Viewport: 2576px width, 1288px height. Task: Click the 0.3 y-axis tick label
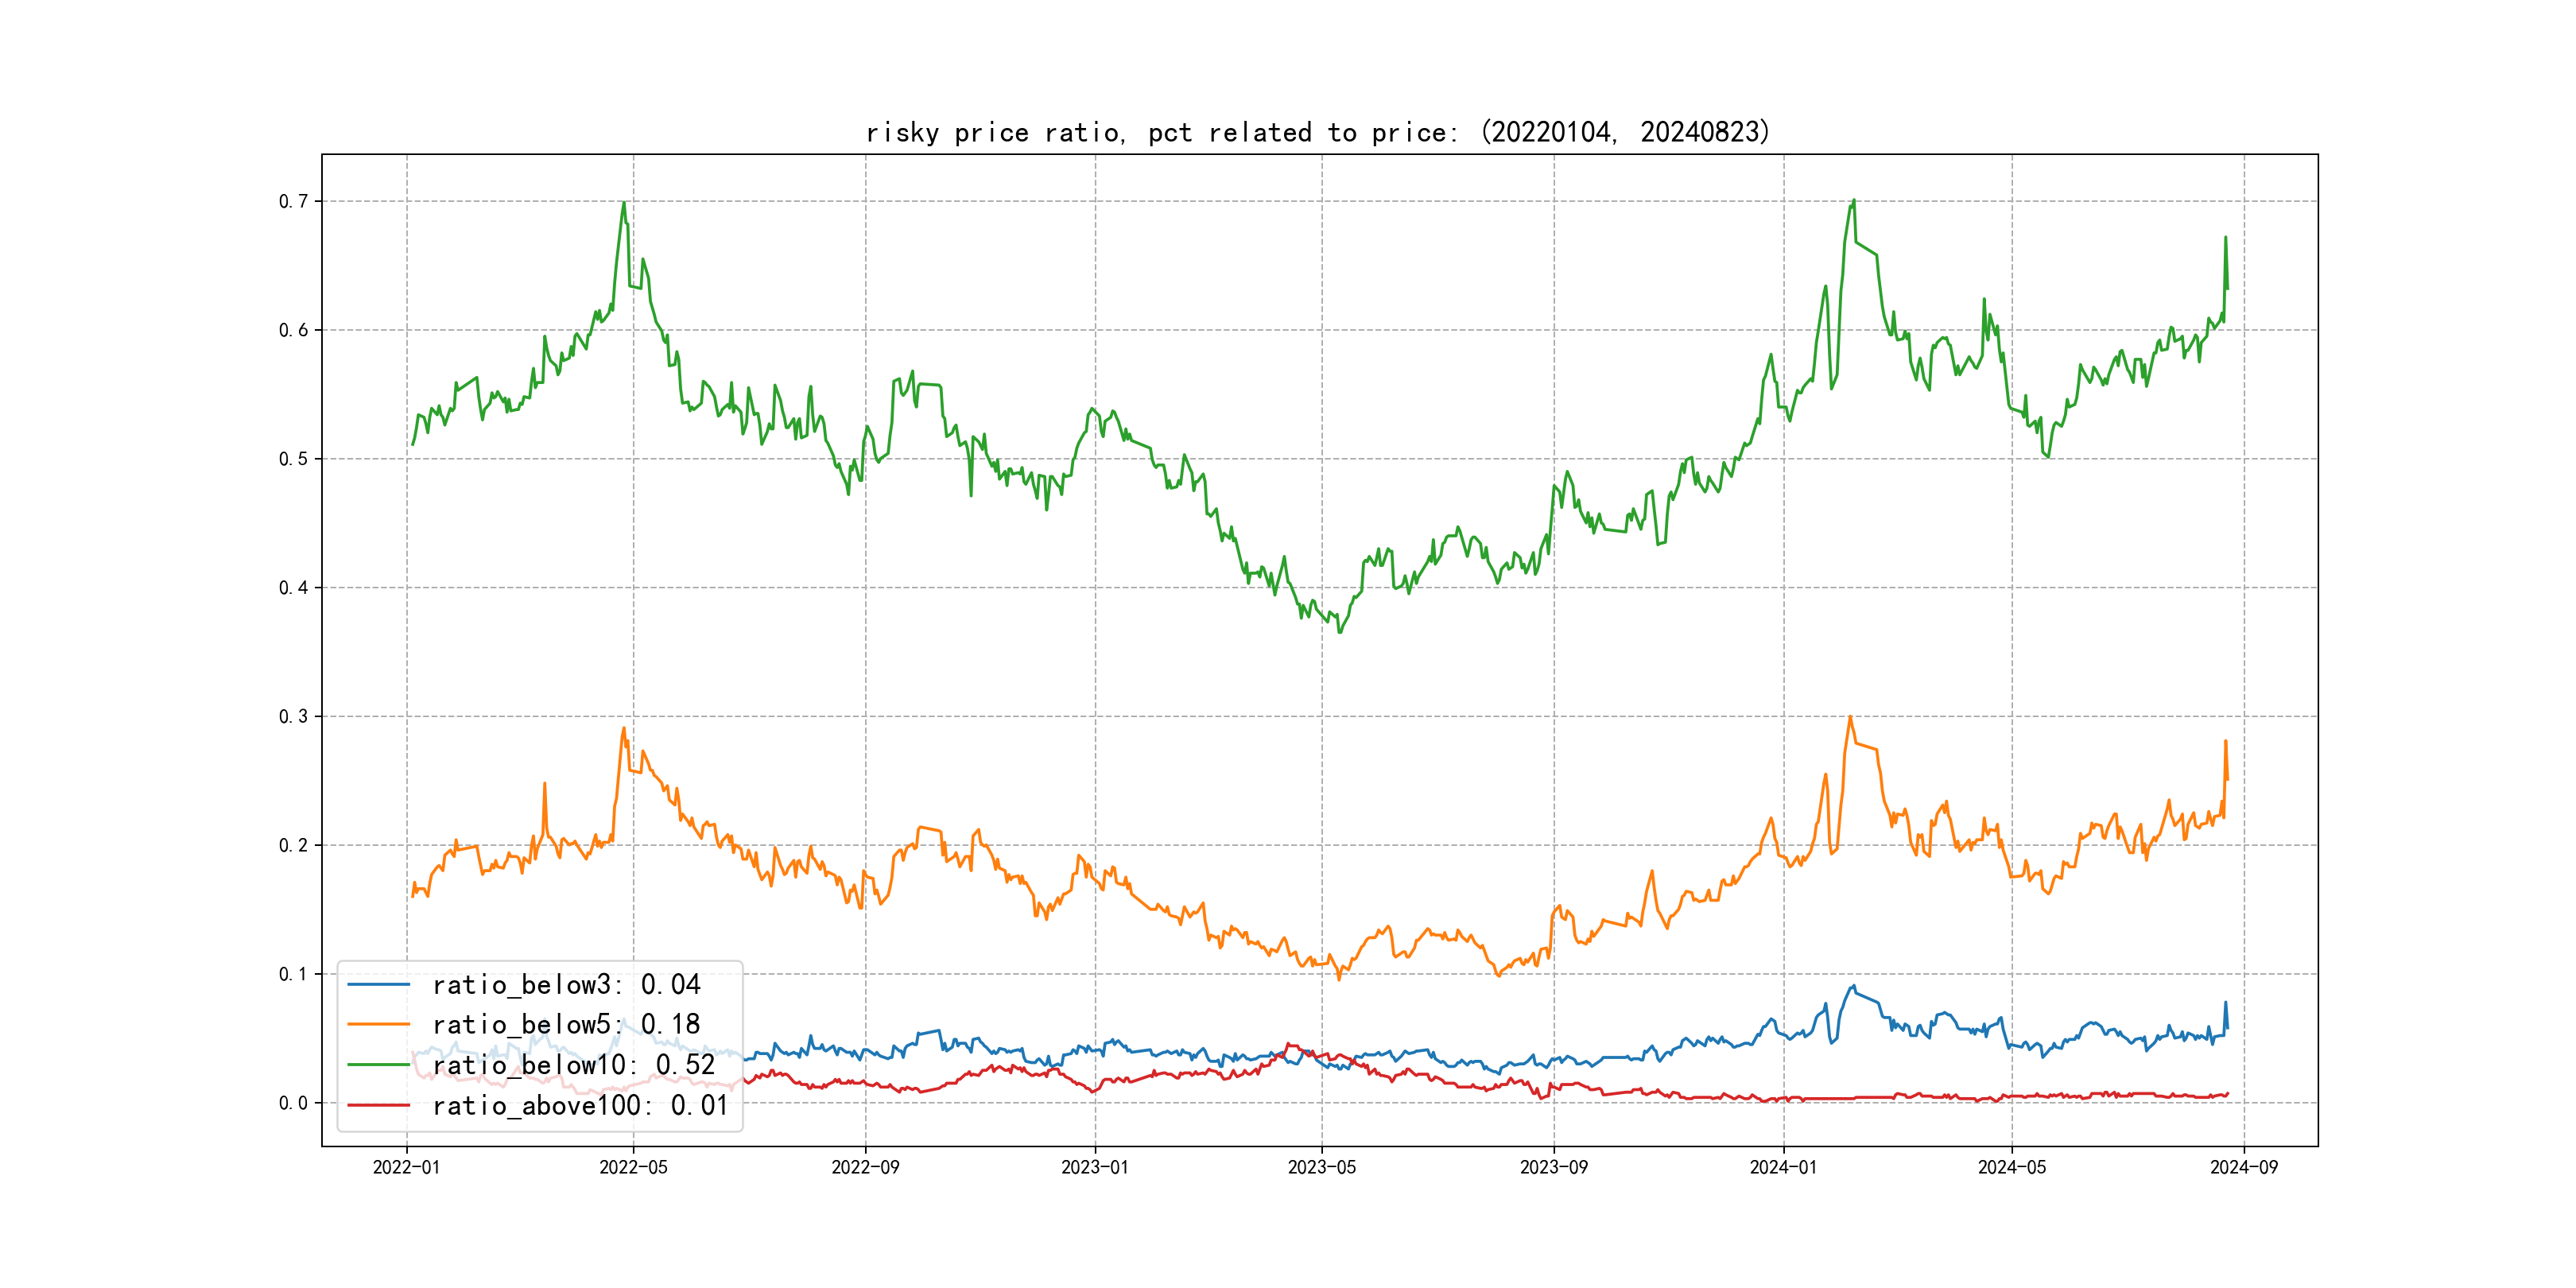pos(293,716)
